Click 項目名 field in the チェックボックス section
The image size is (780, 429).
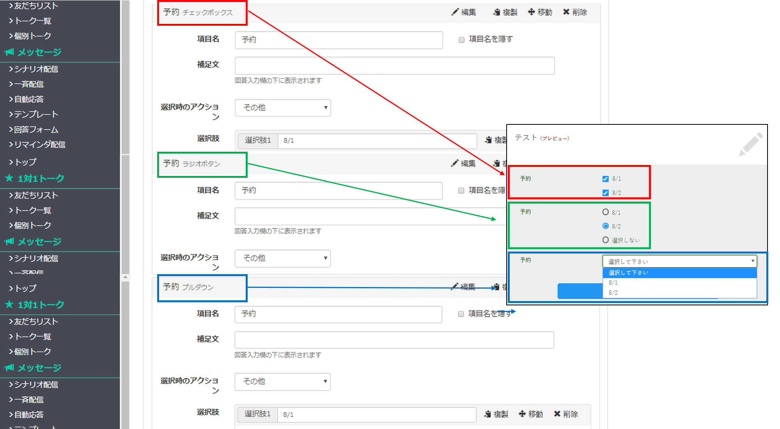(x=339, y=40)
